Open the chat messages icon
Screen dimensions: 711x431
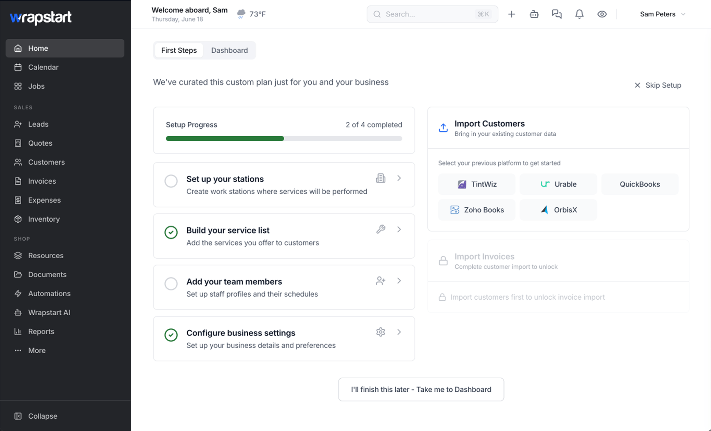557,14
